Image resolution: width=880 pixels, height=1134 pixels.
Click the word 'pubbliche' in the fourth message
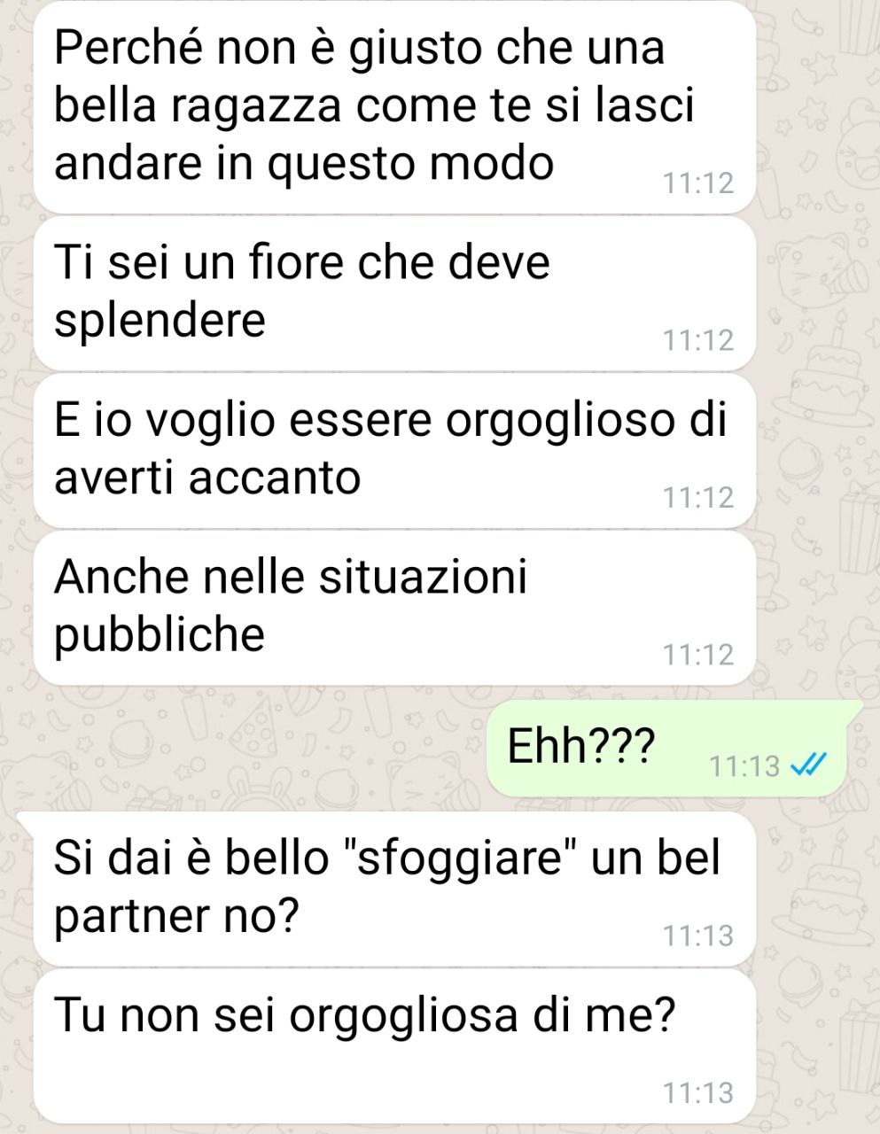[160, 635]
